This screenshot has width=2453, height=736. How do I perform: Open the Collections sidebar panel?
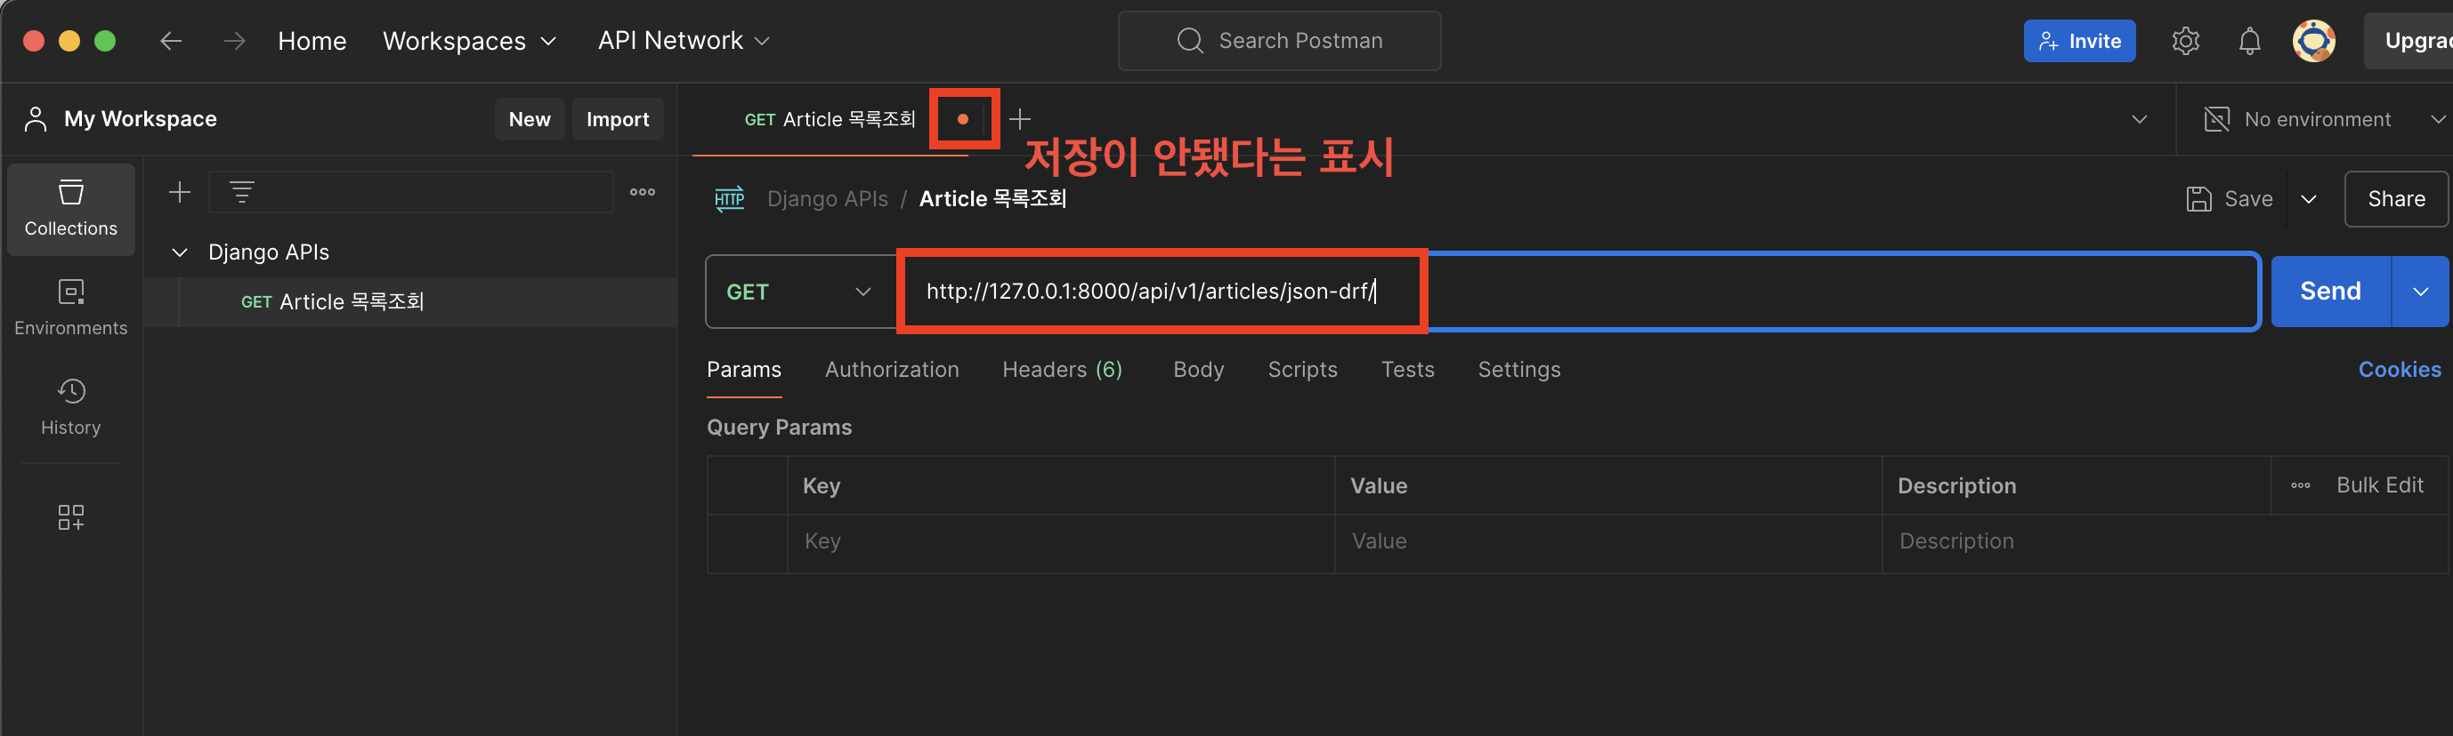[x=71, y=208]
